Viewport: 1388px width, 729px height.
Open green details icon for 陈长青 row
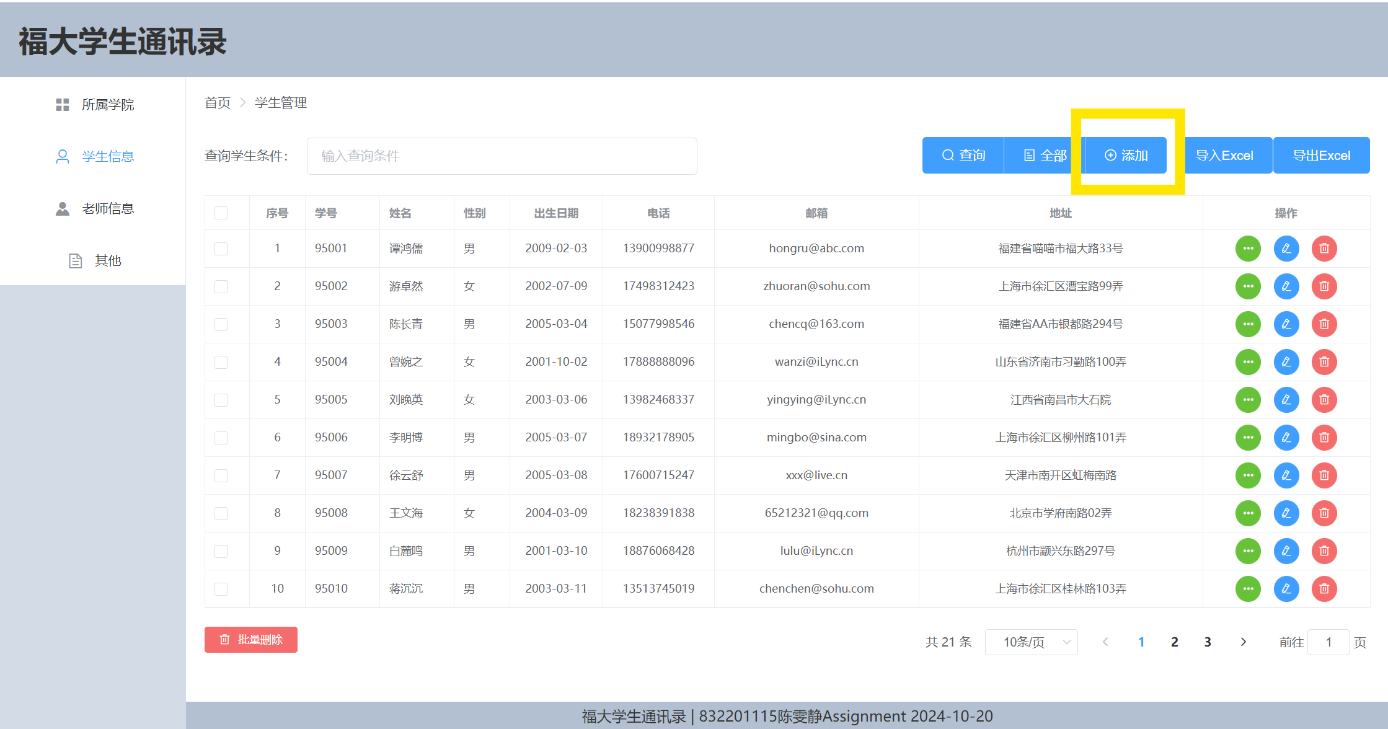tap(1247, 324)
